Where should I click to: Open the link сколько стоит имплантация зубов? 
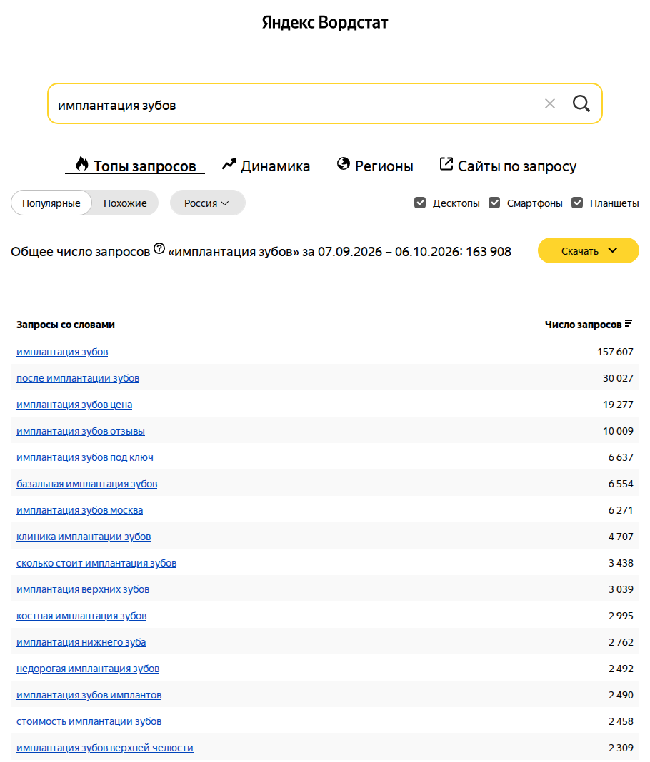click(96, 563)
